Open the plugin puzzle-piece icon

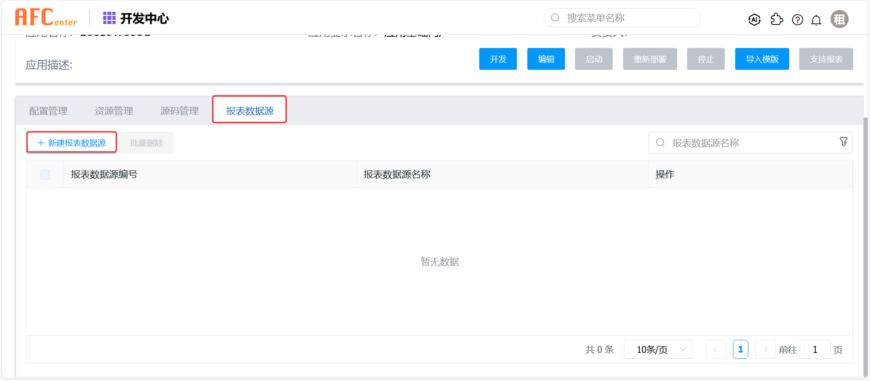pyautogui.click(x=777, y=19)
